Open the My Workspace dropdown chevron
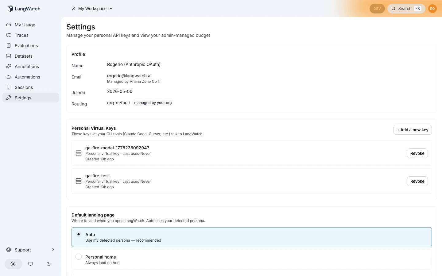Screen dimensions: 442x276 (x=111, y=9)
